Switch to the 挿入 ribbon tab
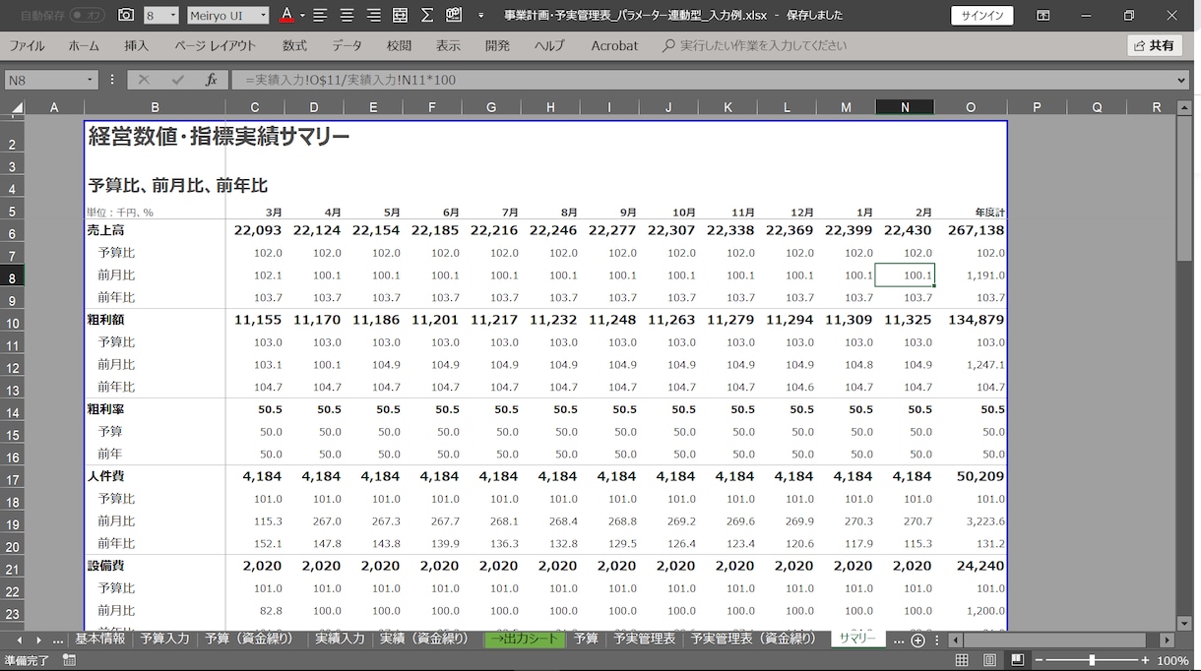Screen dimensions: 1201x671 pyautogui.click(x=137, y=45)
